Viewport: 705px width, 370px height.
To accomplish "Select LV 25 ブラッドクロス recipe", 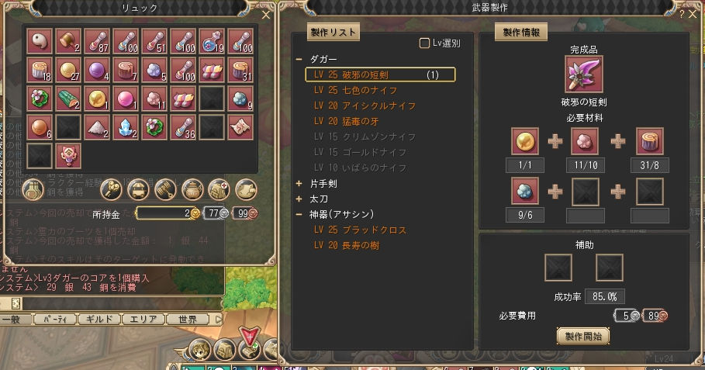I will [360, 230].
